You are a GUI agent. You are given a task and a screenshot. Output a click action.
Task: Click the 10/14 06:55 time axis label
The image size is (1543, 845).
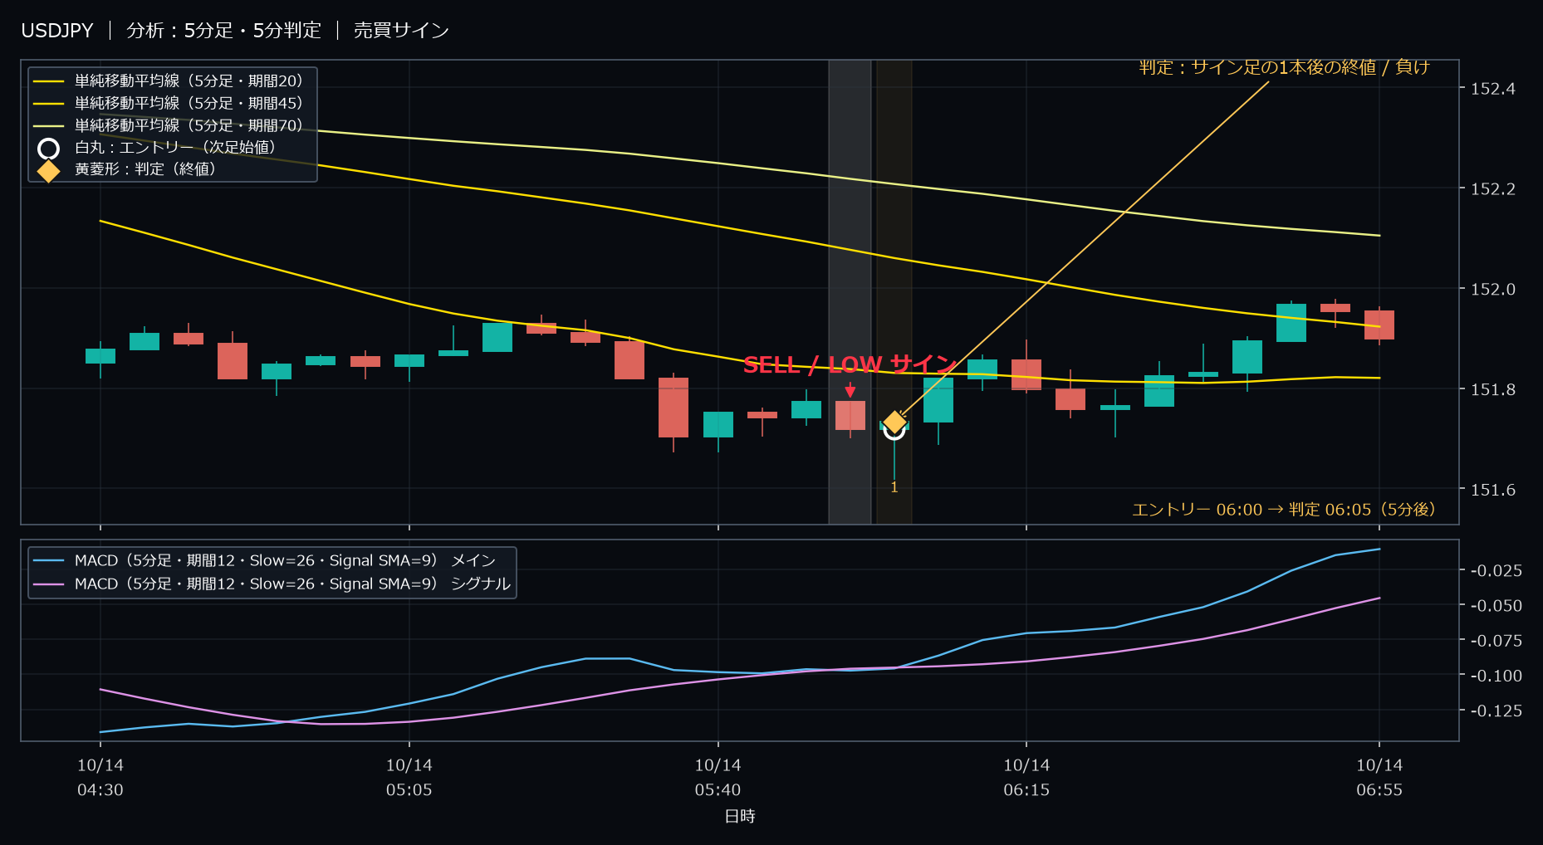(x=1379, y=778)
